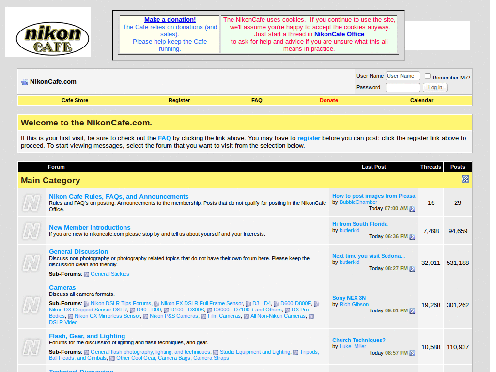Open Nikon Cafe Rules, FAQs, and Announcements forum
The height and width of the screenshot is (372, 496).
pyautogui.click(x=119, y=197)
